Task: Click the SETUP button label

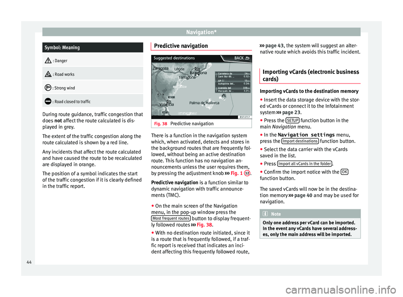Action: (x=292, y=120)
